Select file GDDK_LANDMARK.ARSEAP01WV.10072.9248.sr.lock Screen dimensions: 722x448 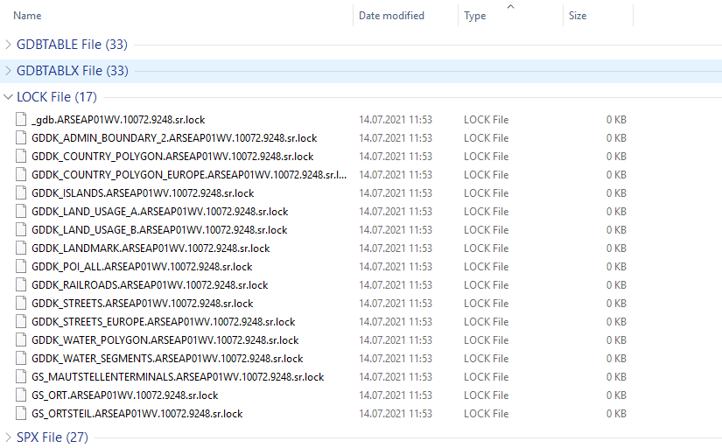point(151,248)
